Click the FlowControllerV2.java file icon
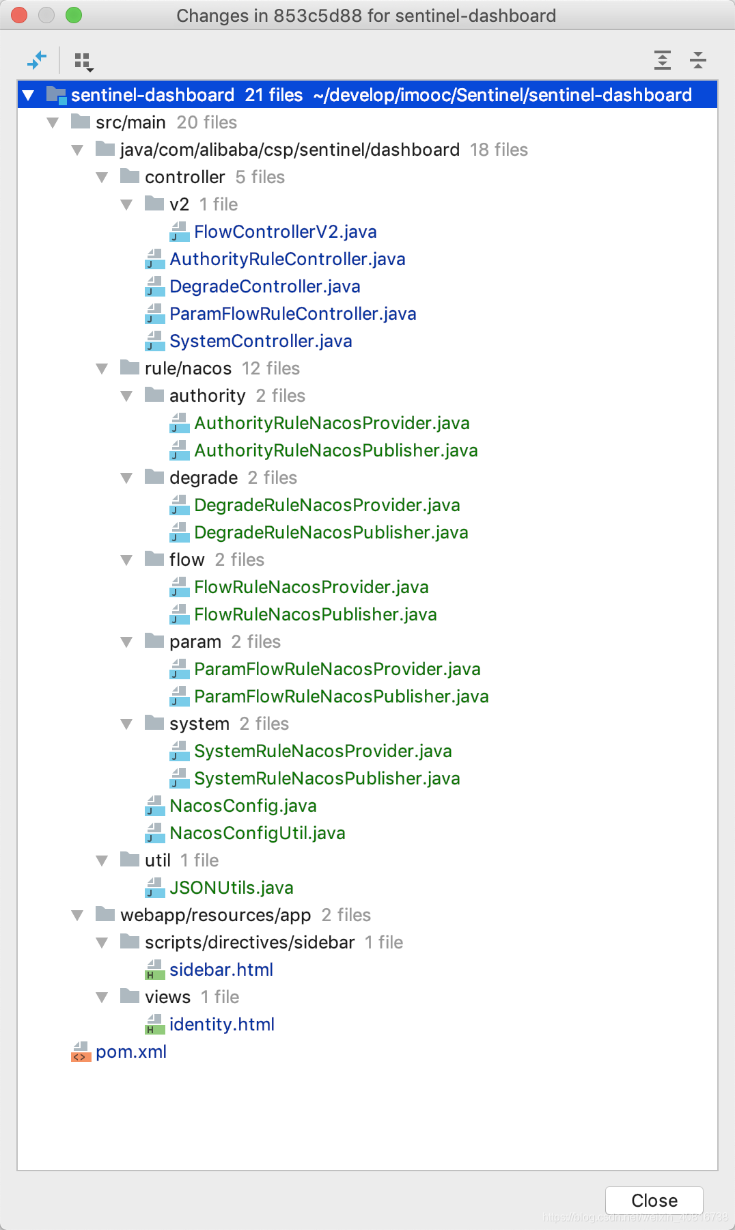735x1230 pixels. pos(180,232)
